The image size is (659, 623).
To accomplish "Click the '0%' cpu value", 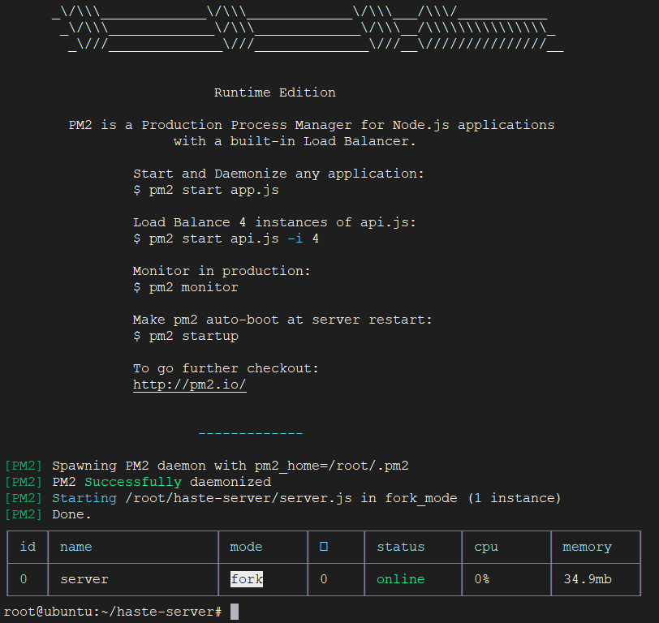I will tap(482, 579).
